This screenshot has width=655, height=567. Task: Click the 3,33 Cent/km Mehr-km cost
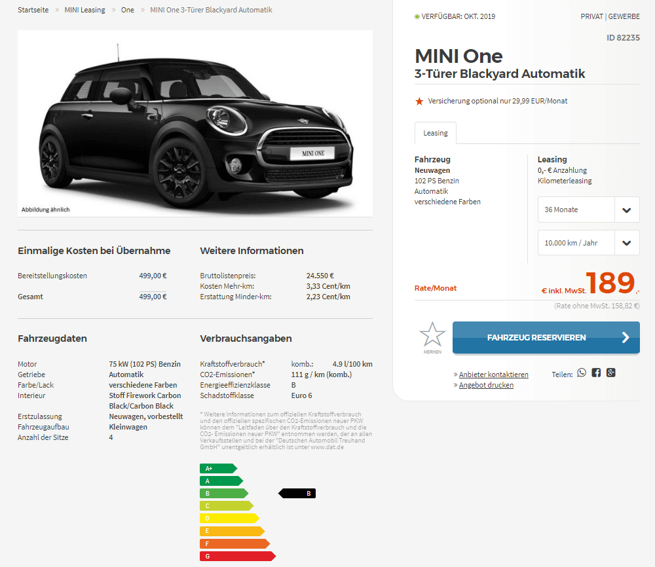pos(328,286)
